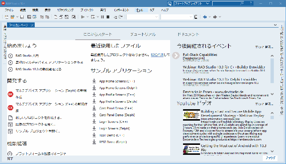Click the View Form toolbar icon

(61, 17)
